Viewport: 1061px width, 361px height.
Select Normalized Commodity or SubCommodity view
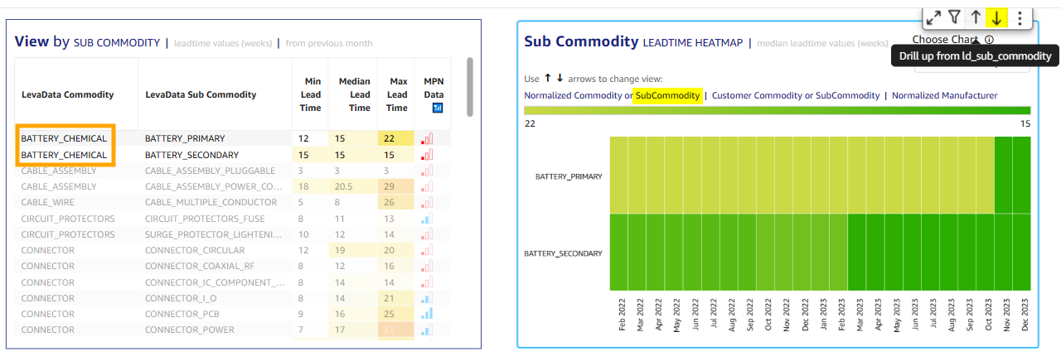pyautogui.click(x=612, y=95)
